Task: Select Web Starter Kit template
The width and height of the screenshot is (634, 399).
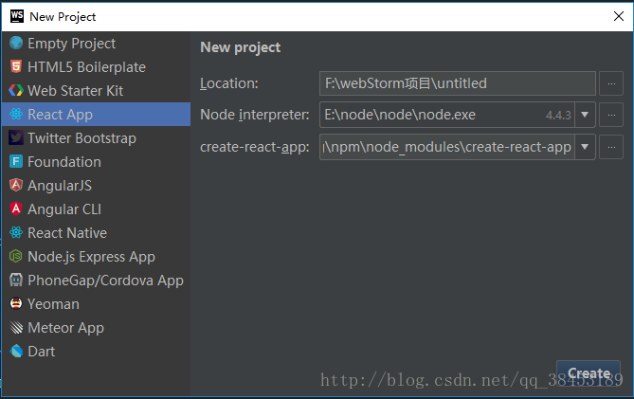Action: (x=97, y=91)
